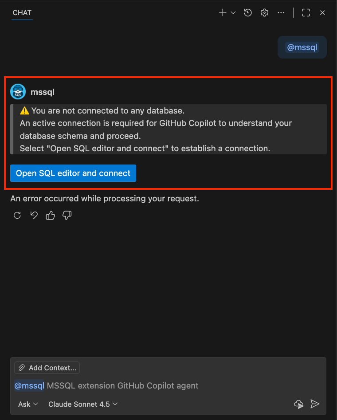The width and height of the screenshot is (337, 420).
Task: Regenerate the mssql response
Action: click(17, 215)
